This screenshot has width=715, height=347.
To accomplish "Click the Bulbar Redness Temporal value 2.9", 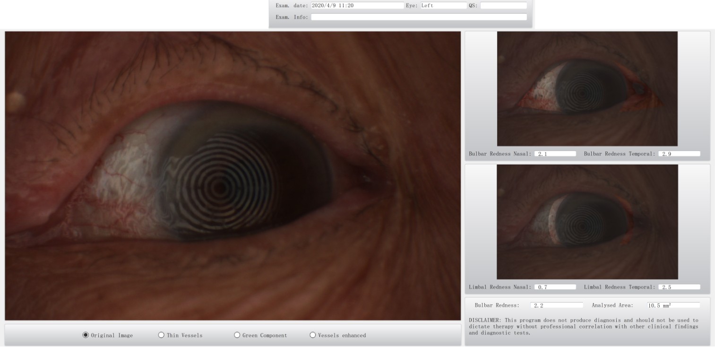I will [679, 154].
